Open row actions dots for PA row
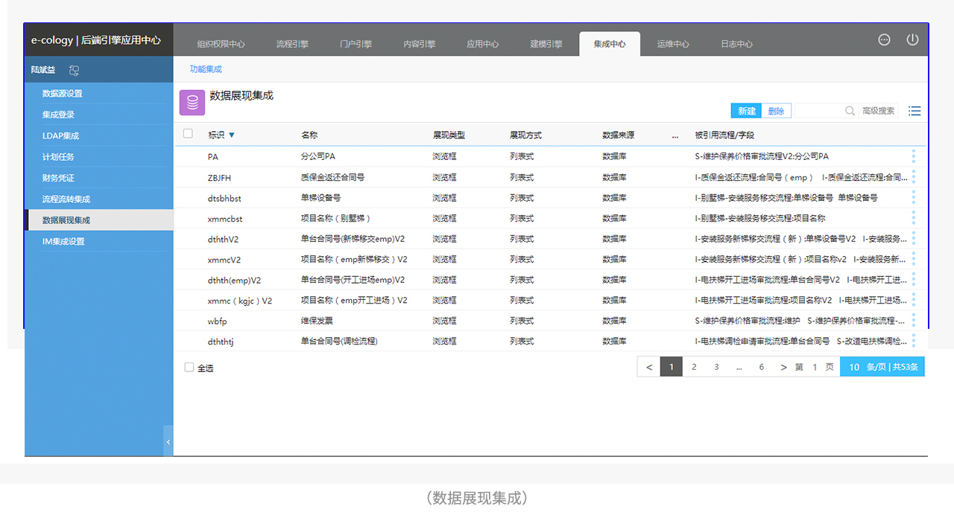Image resolution: width=954 pixels, height=515 pixels. point(914,156)
